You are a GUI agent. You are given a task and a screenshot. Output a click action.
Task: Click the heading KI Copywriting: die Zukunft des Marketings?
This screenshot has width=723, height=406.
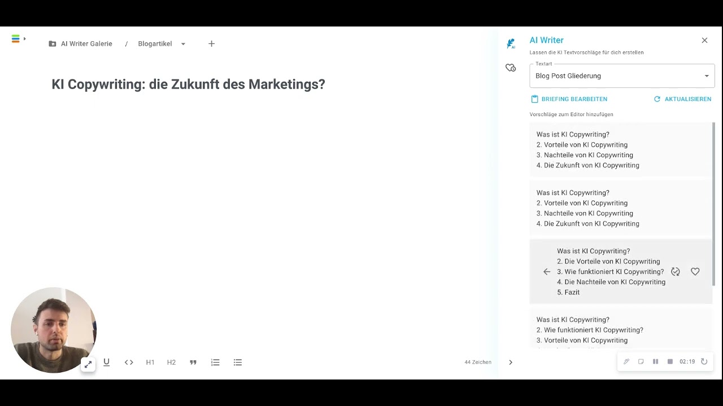pyautogui.click(x=188, y=84)
